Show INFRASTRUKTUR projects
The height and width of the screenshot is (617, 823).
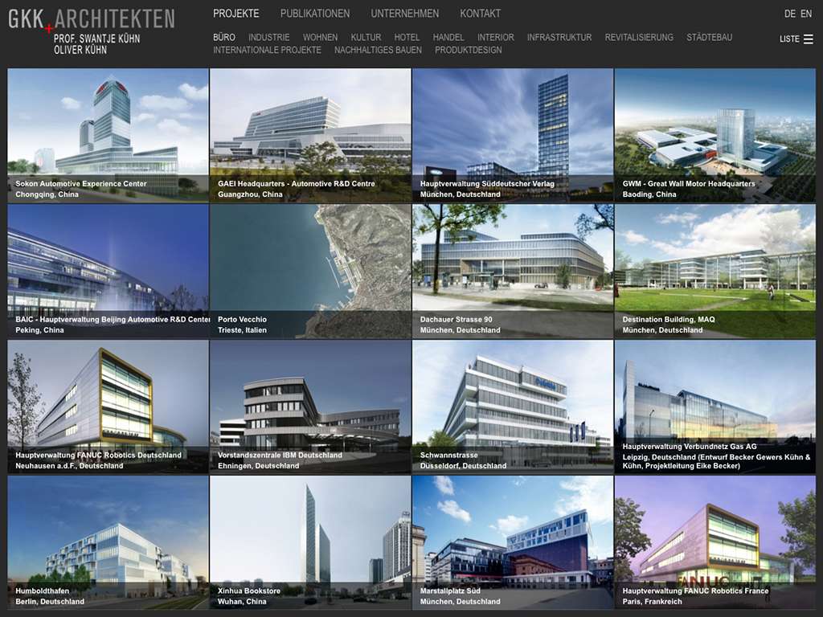[x=559, y=37]
